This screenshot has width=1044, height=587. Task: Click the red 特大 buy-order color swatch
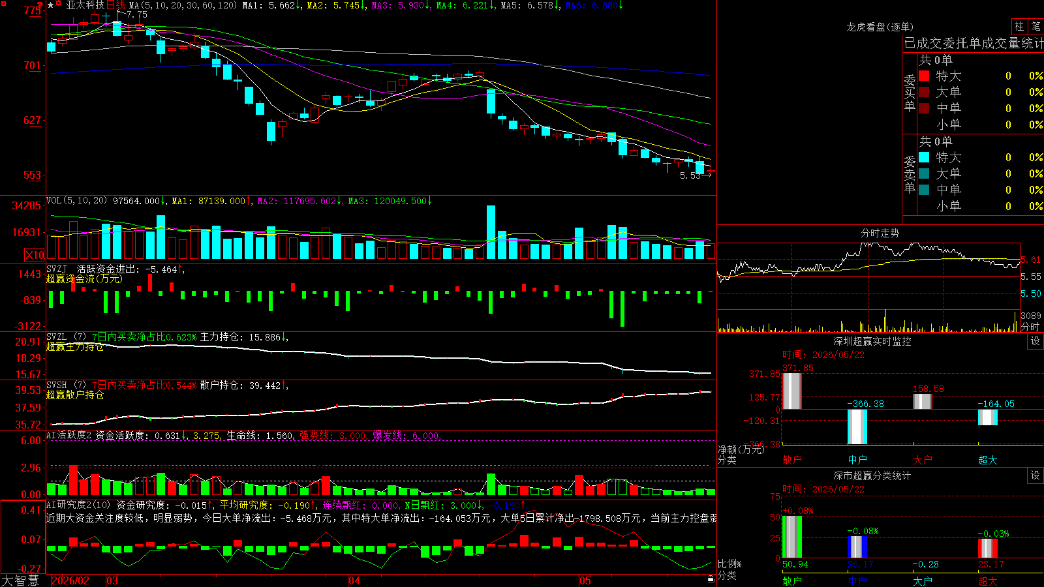coord(924,76)
